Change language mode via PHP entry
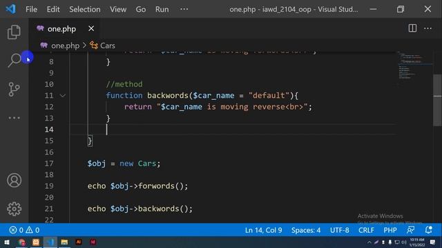This screenshot has height=248, width=442. point(390,230)
